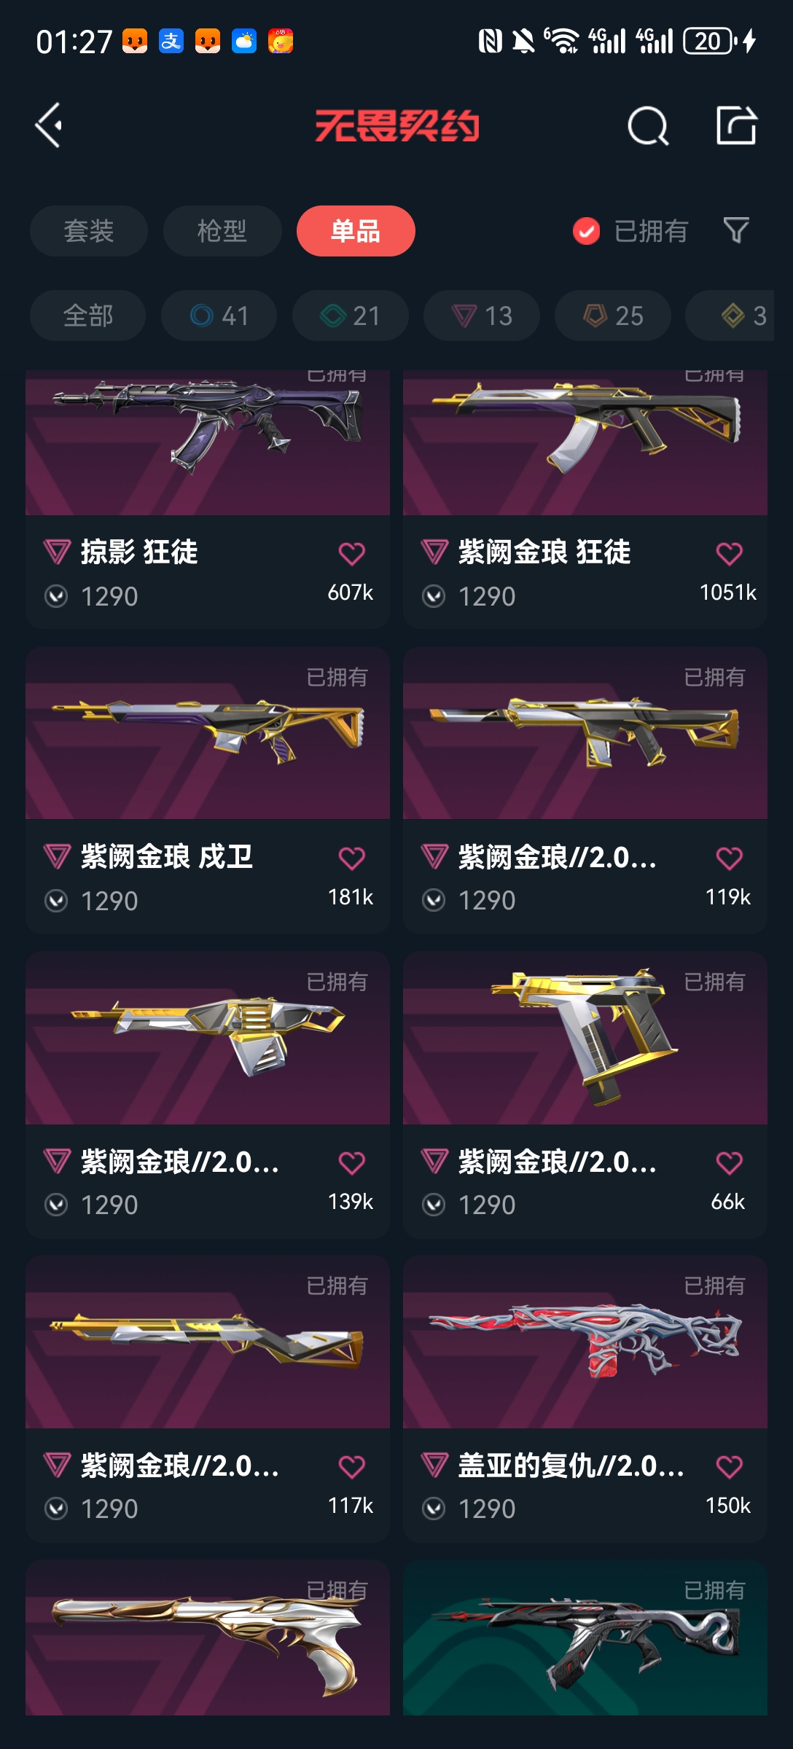
Task: Toggle the 已拥有 owned checkbox
Action: (586, 231)
